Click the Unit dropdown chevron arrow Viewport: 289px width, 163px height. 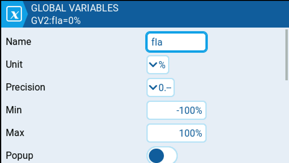[x=153, y=65]
